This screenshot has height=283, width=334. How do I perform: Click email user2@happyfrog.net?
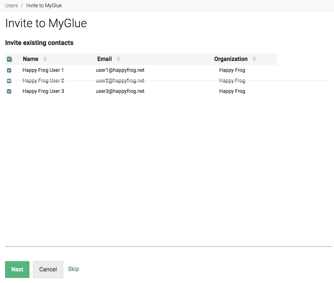[120, 81]
